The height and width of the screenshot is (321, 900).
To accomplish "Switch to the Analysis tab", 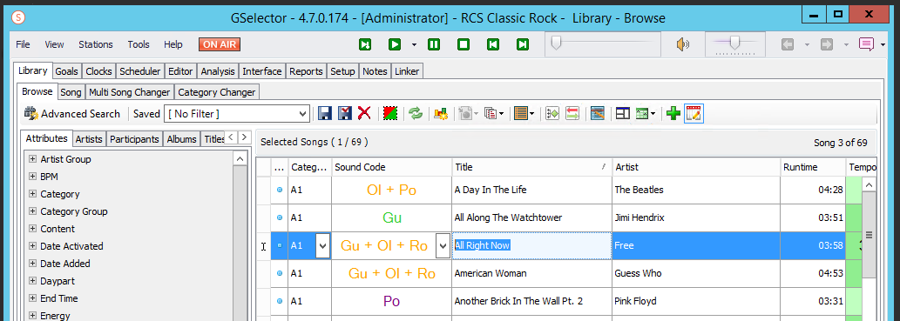I will click(x=218, y=71).
